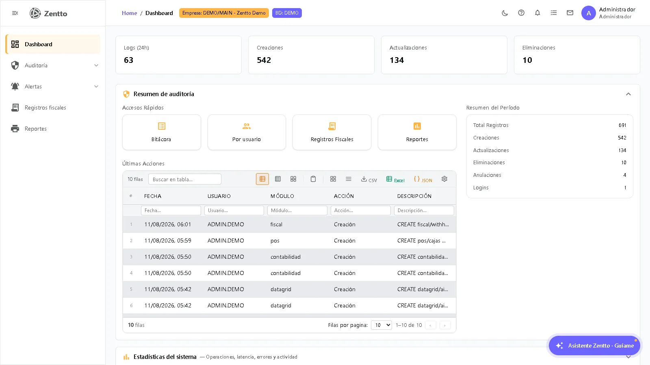This screenshot has height=365, width=650.
Task: Expand the Estadísticas del sistema section
Action: [x=628, y=357]
